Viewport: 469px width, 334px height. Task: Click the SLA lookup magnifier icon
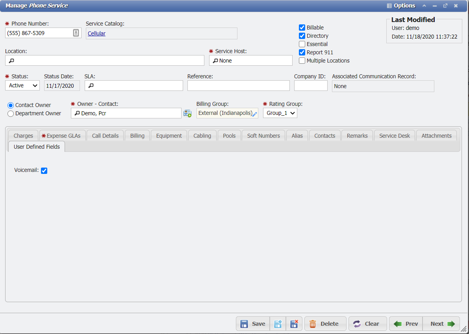[89, 85]
